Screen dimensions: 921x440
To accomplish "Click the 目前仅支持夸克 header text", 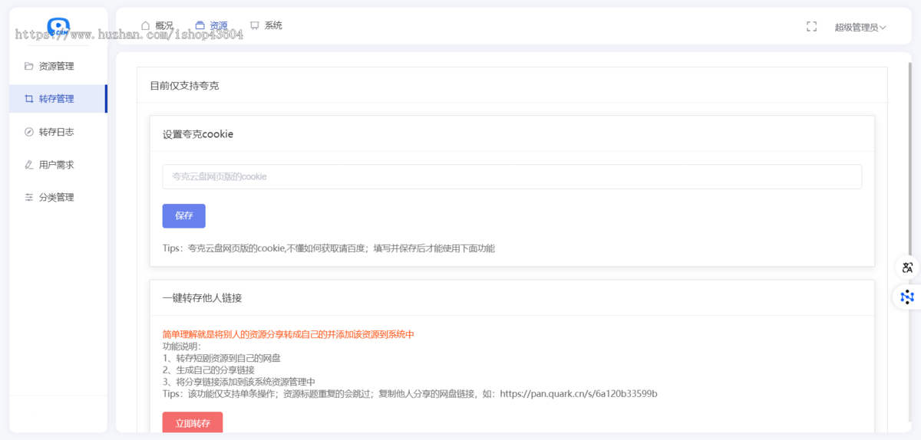I will 184,85.
